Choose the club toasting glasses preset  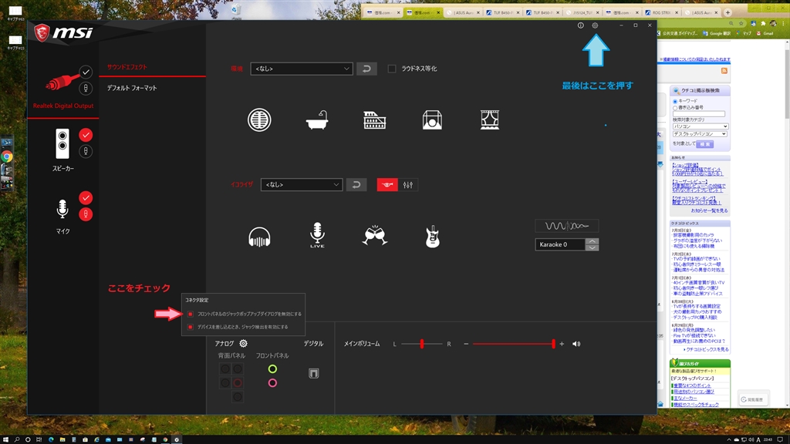(375, 236)
